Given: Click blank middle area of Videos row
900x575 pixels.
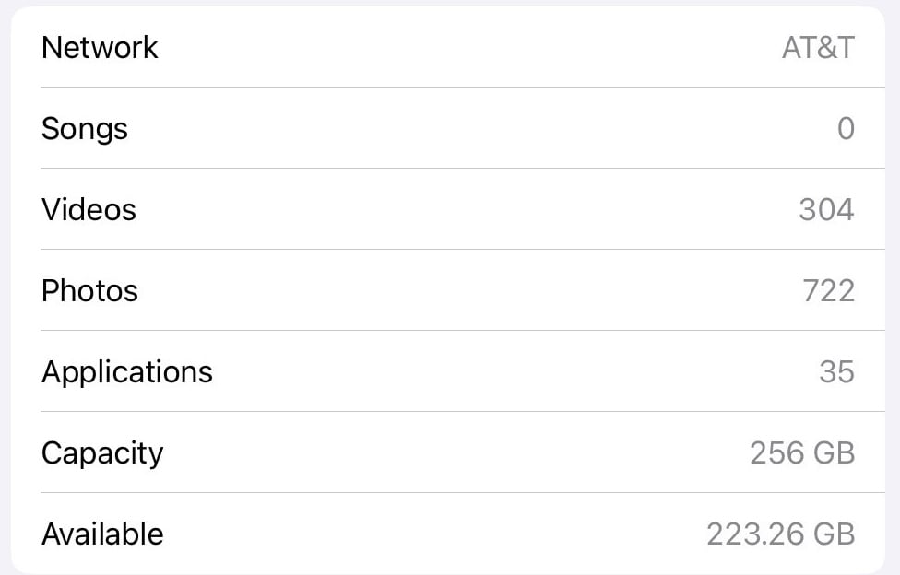Looking at the screenshot, I should point(461,210).
